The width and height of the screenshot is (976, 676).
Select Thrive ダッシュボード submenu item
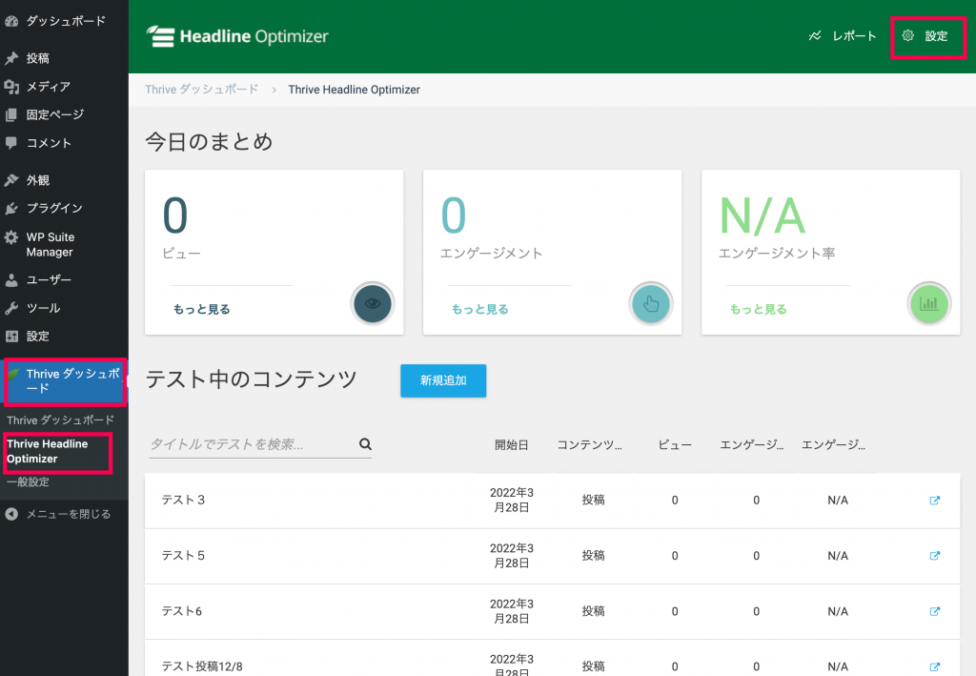pos(60,420)
